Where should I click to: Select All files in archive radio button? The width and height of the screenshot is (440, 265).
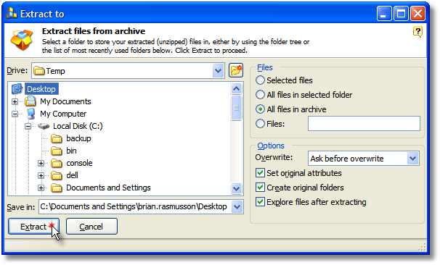260,109
